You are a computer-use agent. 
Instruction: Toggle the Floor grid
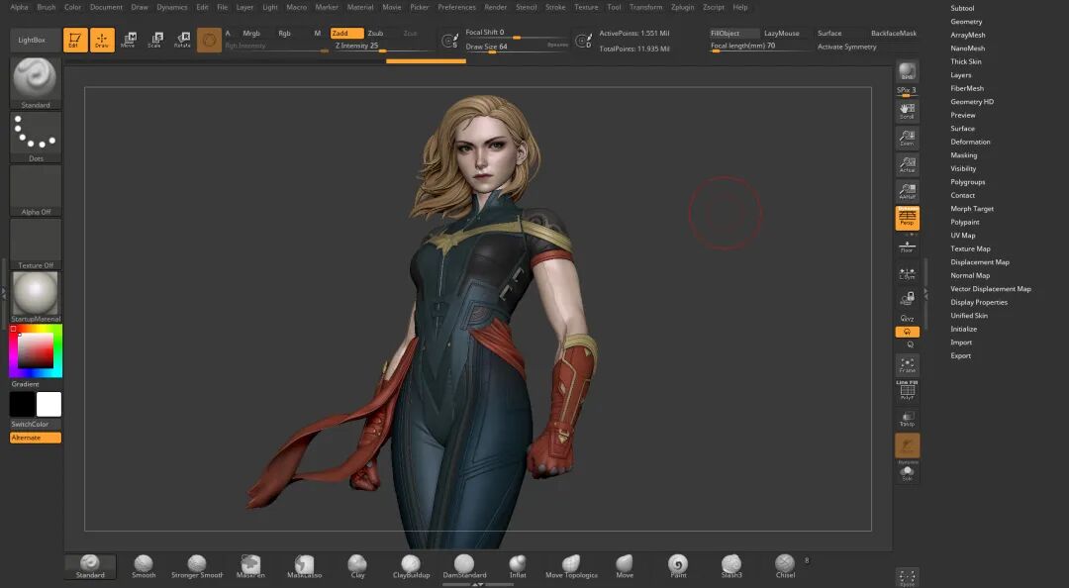pos(907,246)
